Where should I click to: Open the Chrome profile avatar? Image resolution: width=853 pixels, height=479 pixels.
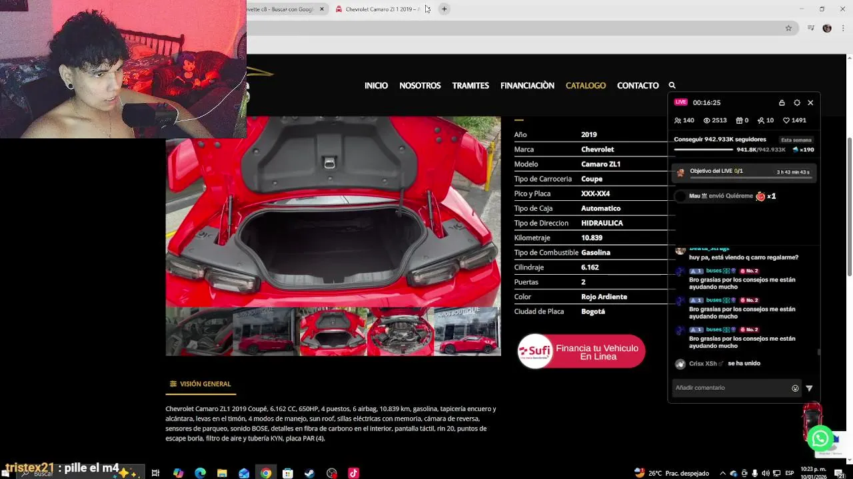coord(827,28)
